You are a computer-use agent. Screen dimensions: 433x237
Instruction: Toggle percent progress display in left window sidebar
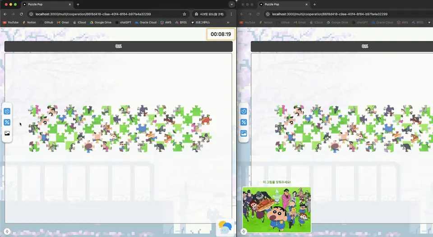point(7,123)
